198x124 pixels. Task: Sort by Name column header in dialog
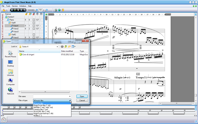tap(39, 51)
